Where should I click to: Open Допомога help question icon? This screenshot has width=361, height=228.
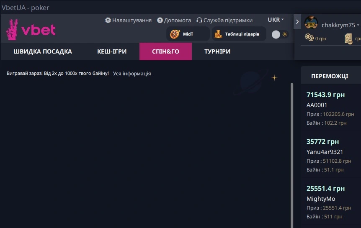point(160,20)
